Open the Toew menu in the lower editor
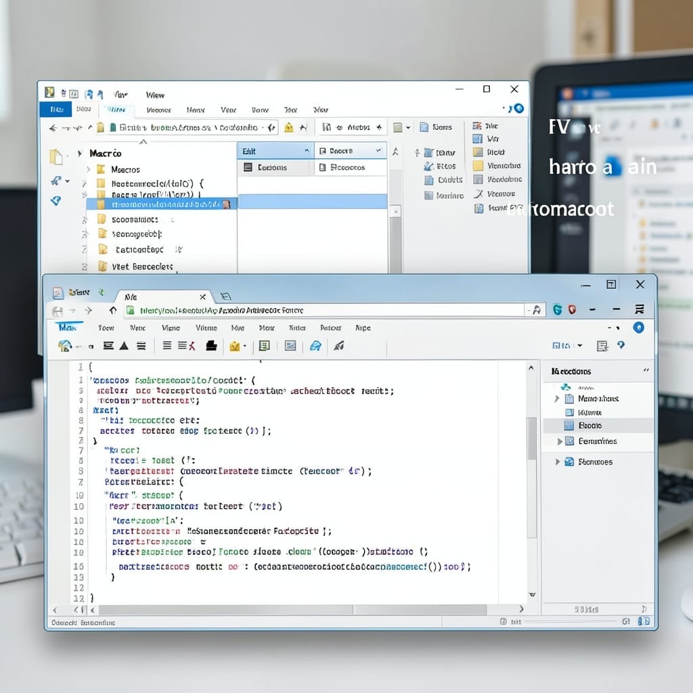The height and width of the screenshot is (693, 693). (106, 328)
